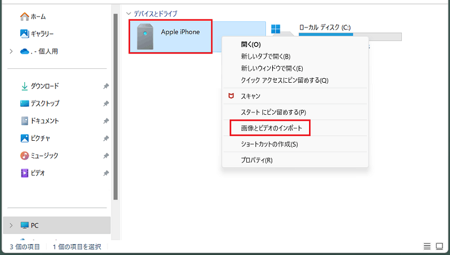Click the ドキュメント document icon
Viewport: 450px width, 255px height.
point(25,121)
